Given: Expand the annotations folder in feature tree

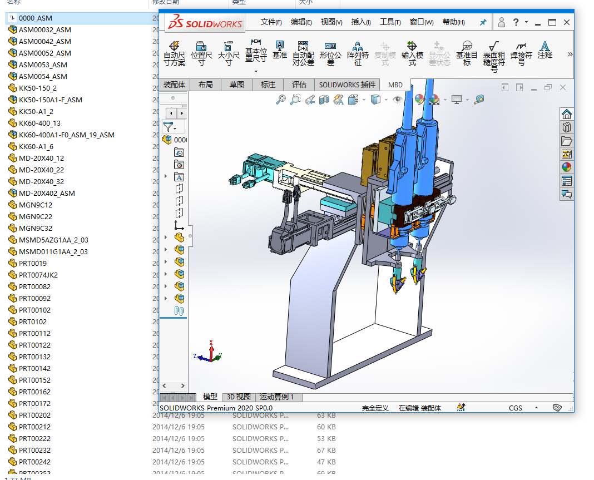Looking at the screenshot, I should [165, 177].
